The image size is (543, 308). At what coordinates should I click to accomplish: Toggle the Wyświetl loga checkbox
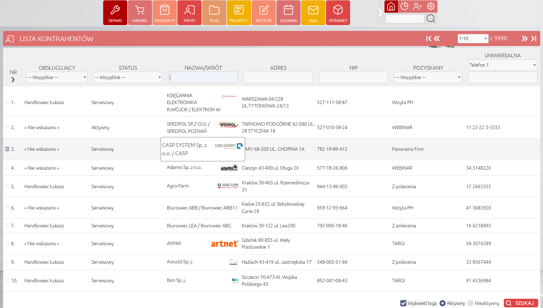pyautogui.click(x=403, y=303)
